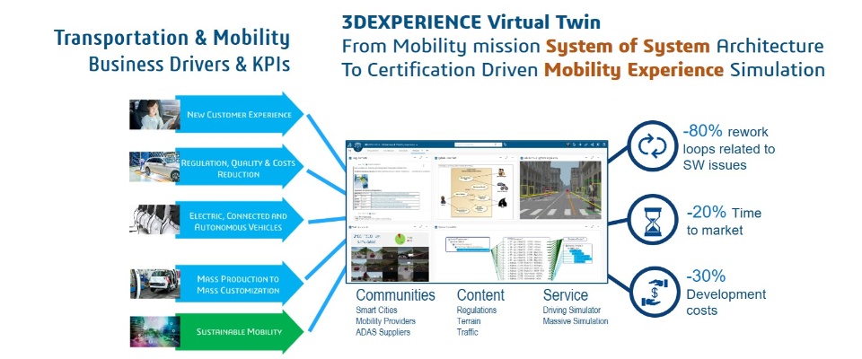The image size is (862, 359).
Task: Click the Service heading
Action: 565,295
